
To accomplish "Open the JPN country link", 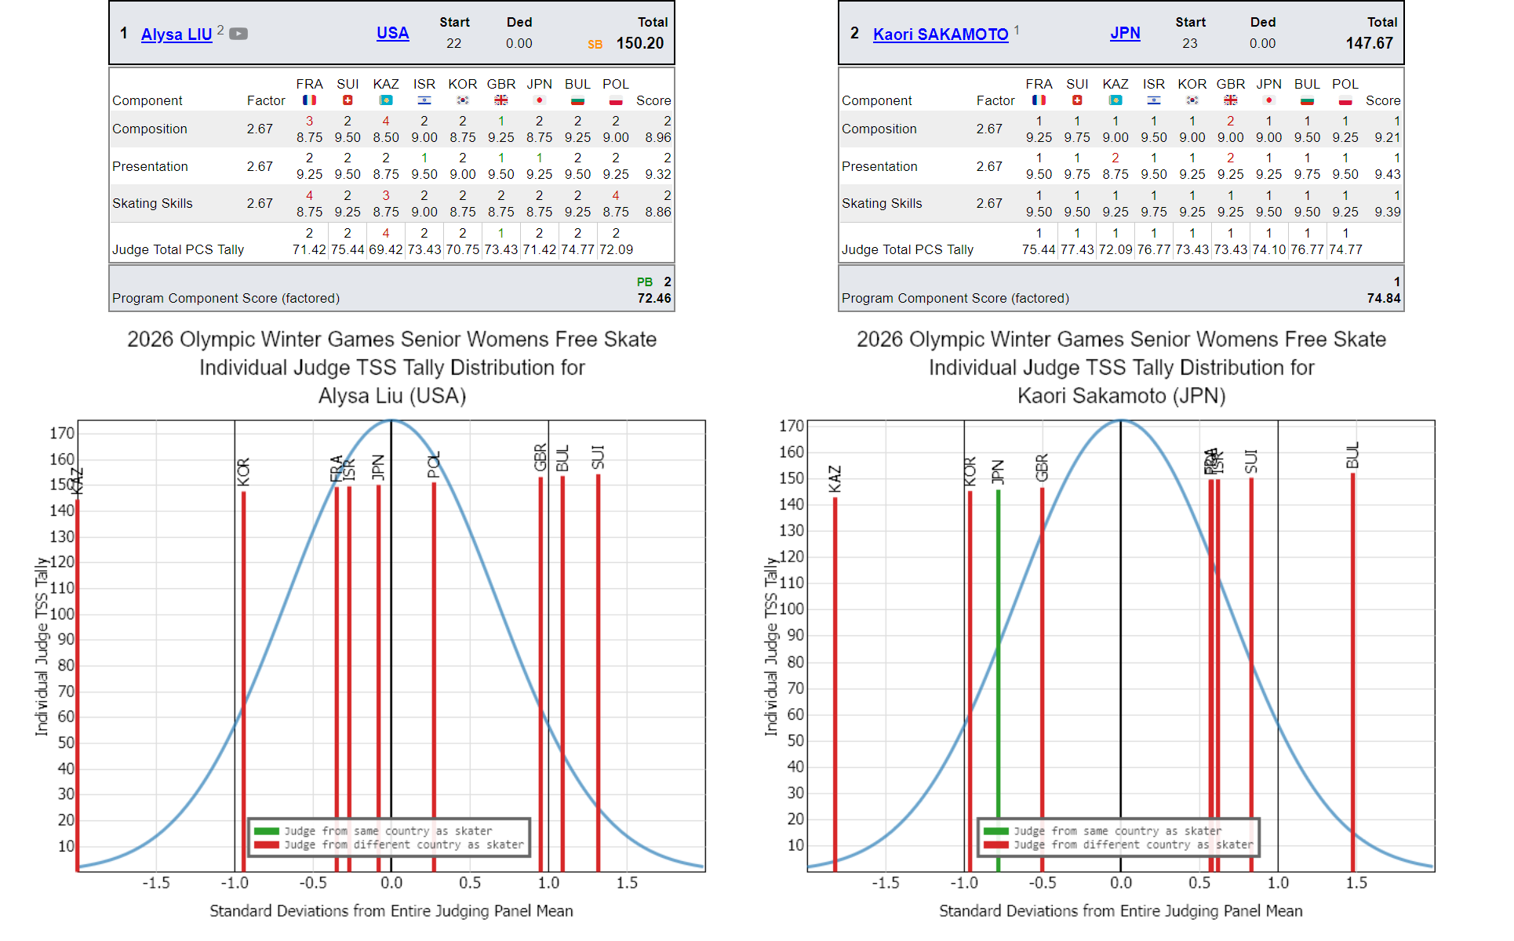I will (1125, 33).
